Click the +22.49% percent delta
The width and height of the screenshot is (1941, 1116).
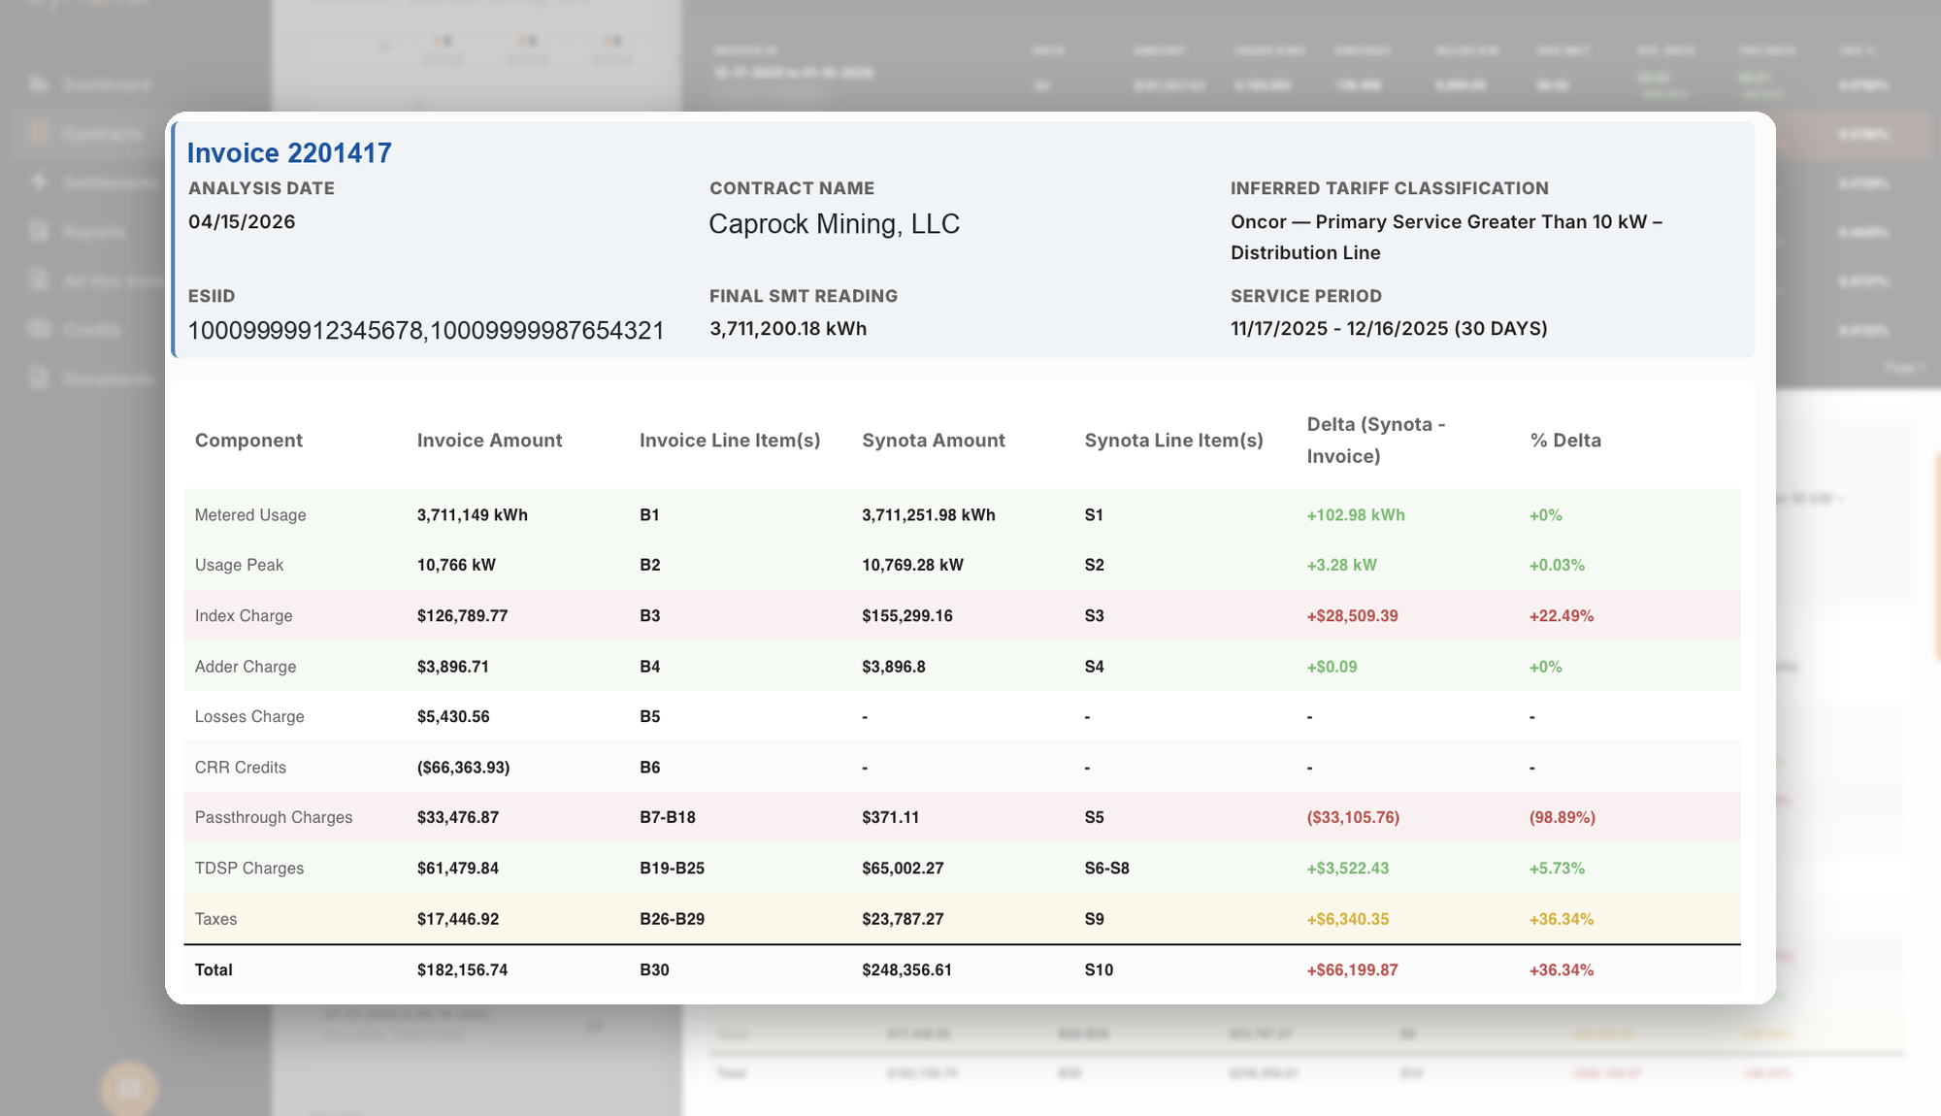point(1562,616)
